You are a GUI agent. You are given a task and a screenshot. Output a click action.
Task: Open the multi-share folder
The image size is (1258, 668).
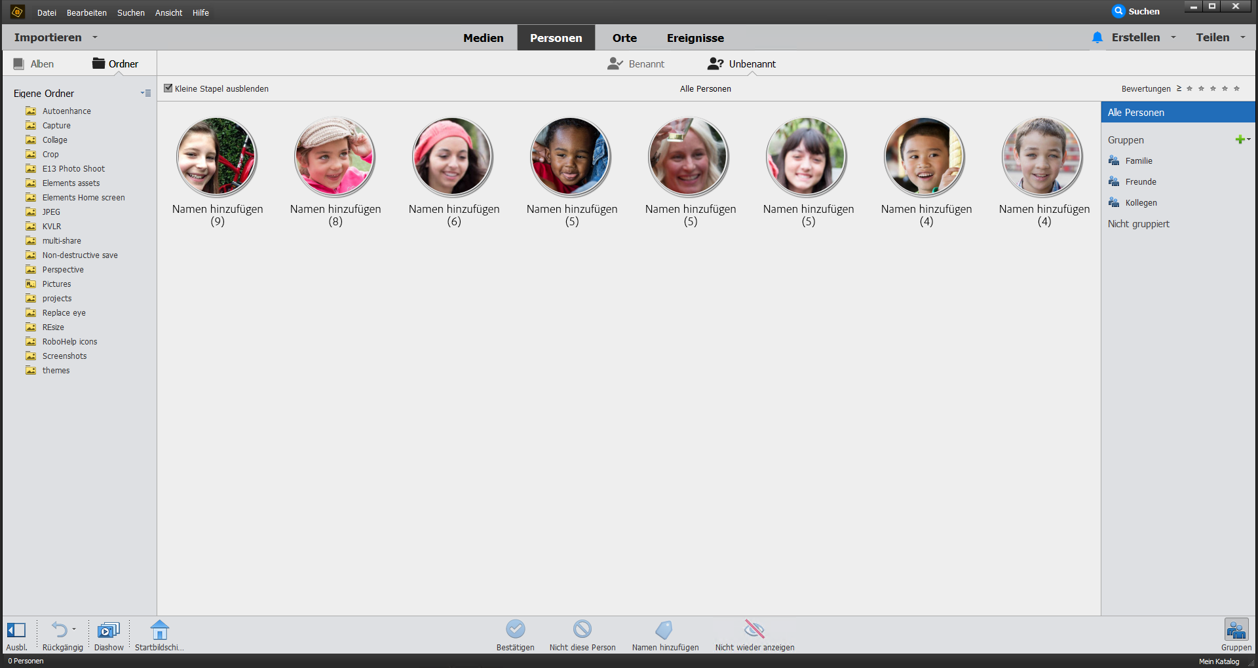(62, 241)
